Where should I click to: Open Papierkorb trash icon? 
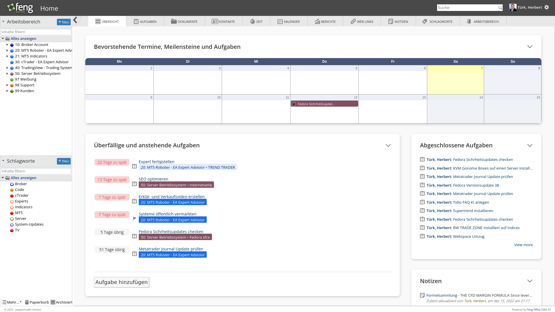(27, 302)
